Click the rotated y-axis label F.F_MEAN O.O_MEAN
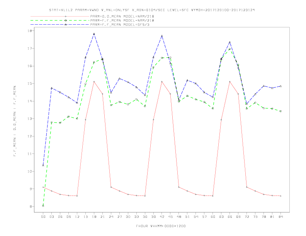Viewport: 306px width, 236px height. [x=15, y=121]
